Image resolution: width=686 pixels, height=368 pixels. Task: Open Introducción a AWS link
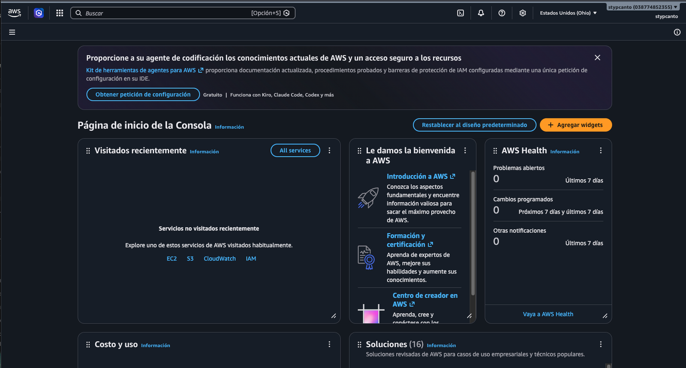pyautogui.click(x=421, y=176)
